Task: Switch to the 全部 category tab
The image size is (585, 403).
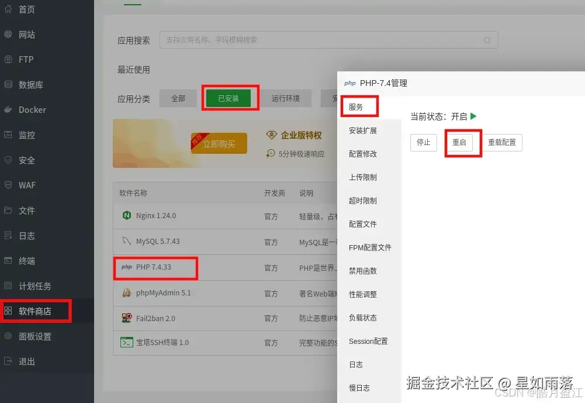Action: [x=178, y=98]
